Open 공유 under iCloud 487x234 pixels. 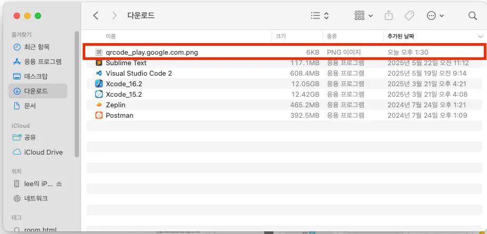tap(30, 137)
